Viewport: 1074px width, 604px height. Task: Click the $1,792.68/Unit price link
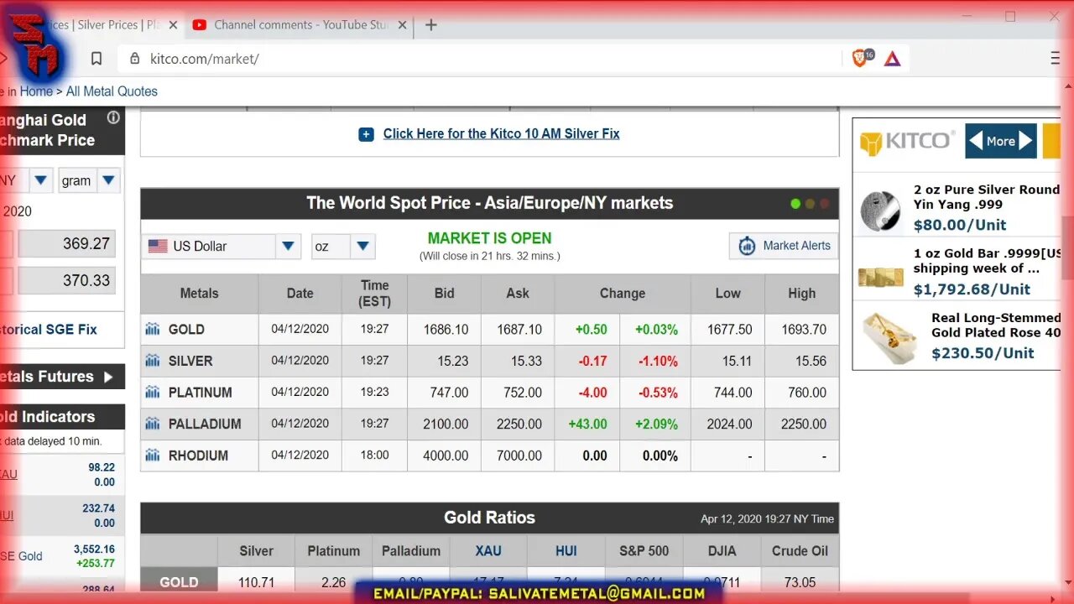pos(972,289)
